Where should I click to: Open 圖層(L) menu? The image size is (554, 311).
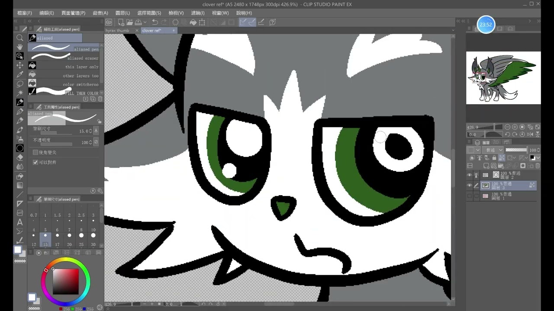click(122, 13)
